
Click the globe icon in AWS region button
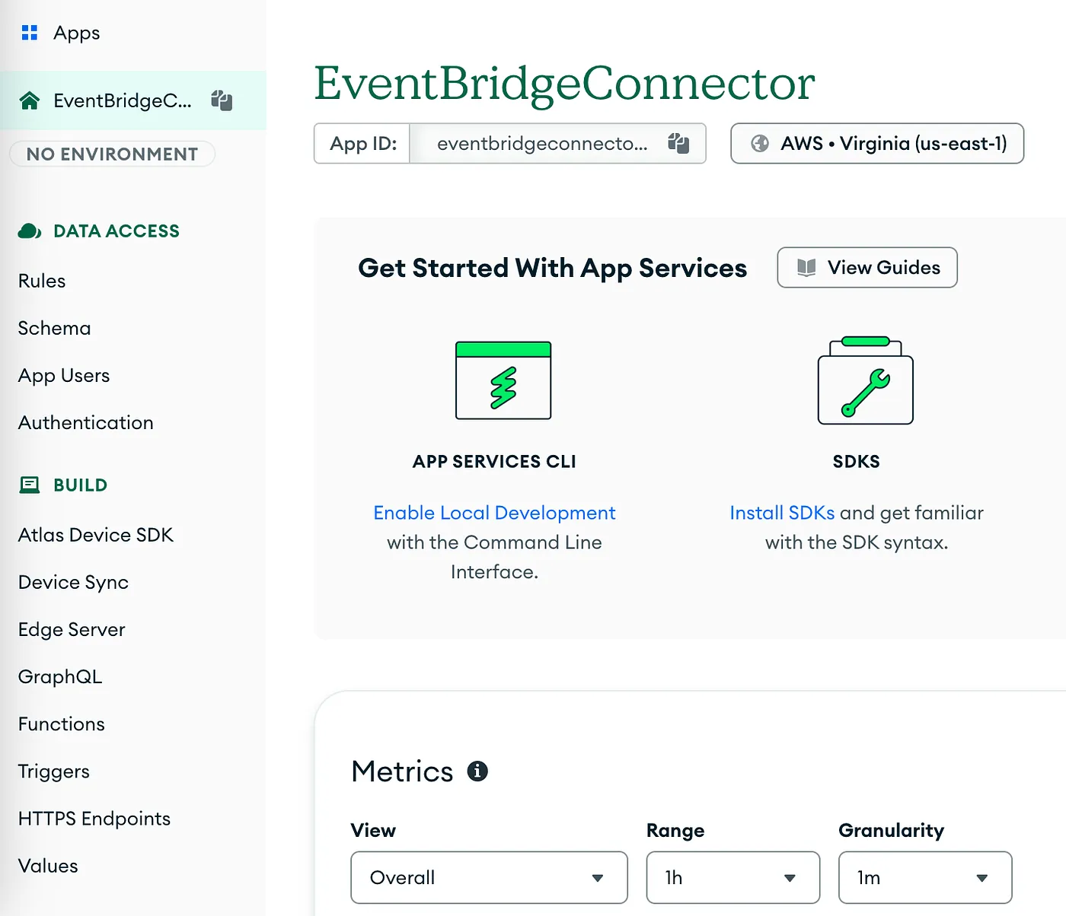tap(760, 143)
